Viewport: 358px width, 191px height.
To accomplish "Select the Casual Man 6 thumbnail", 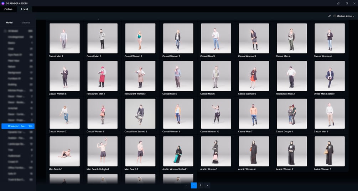I will (216, 76).
